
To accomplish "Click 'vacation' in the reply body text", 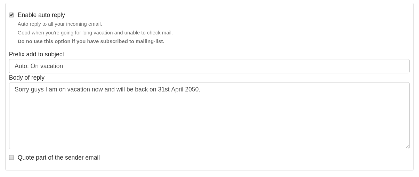I will [79, 89].
